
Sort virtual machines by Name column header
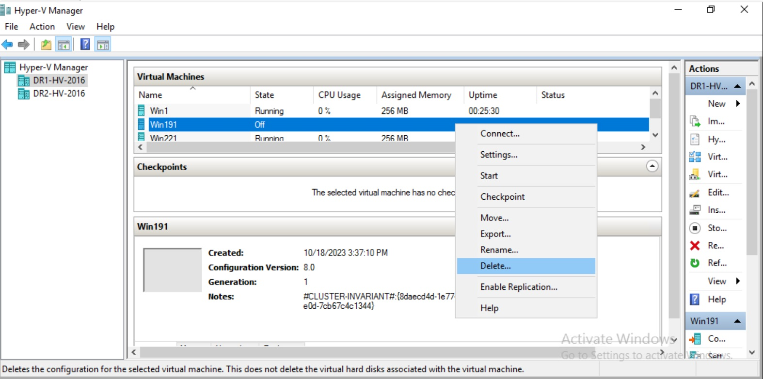click(150, 95)
